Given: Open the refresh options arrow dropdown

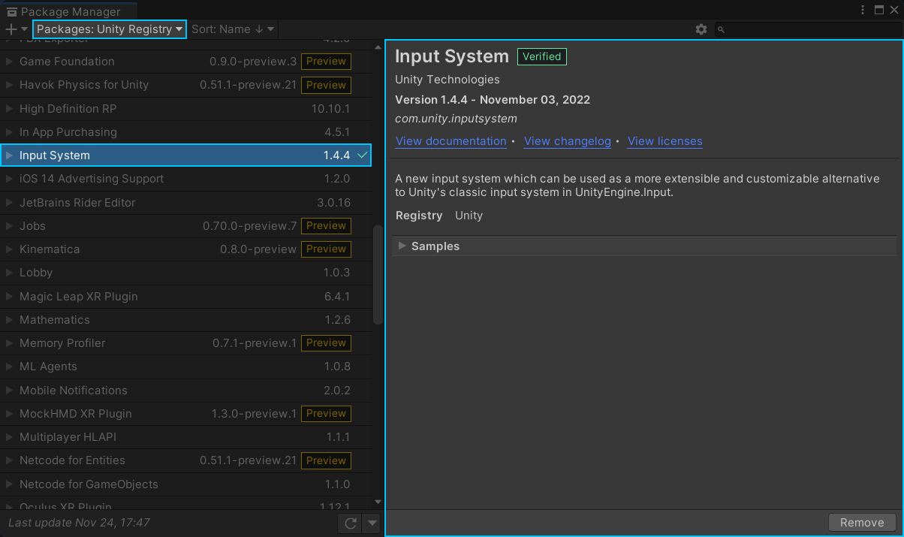Looking at the screenshot, I should point(370,523).
